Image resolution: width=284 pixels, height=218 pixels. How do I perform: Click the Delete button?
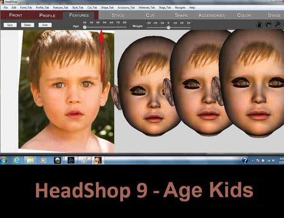27,25
